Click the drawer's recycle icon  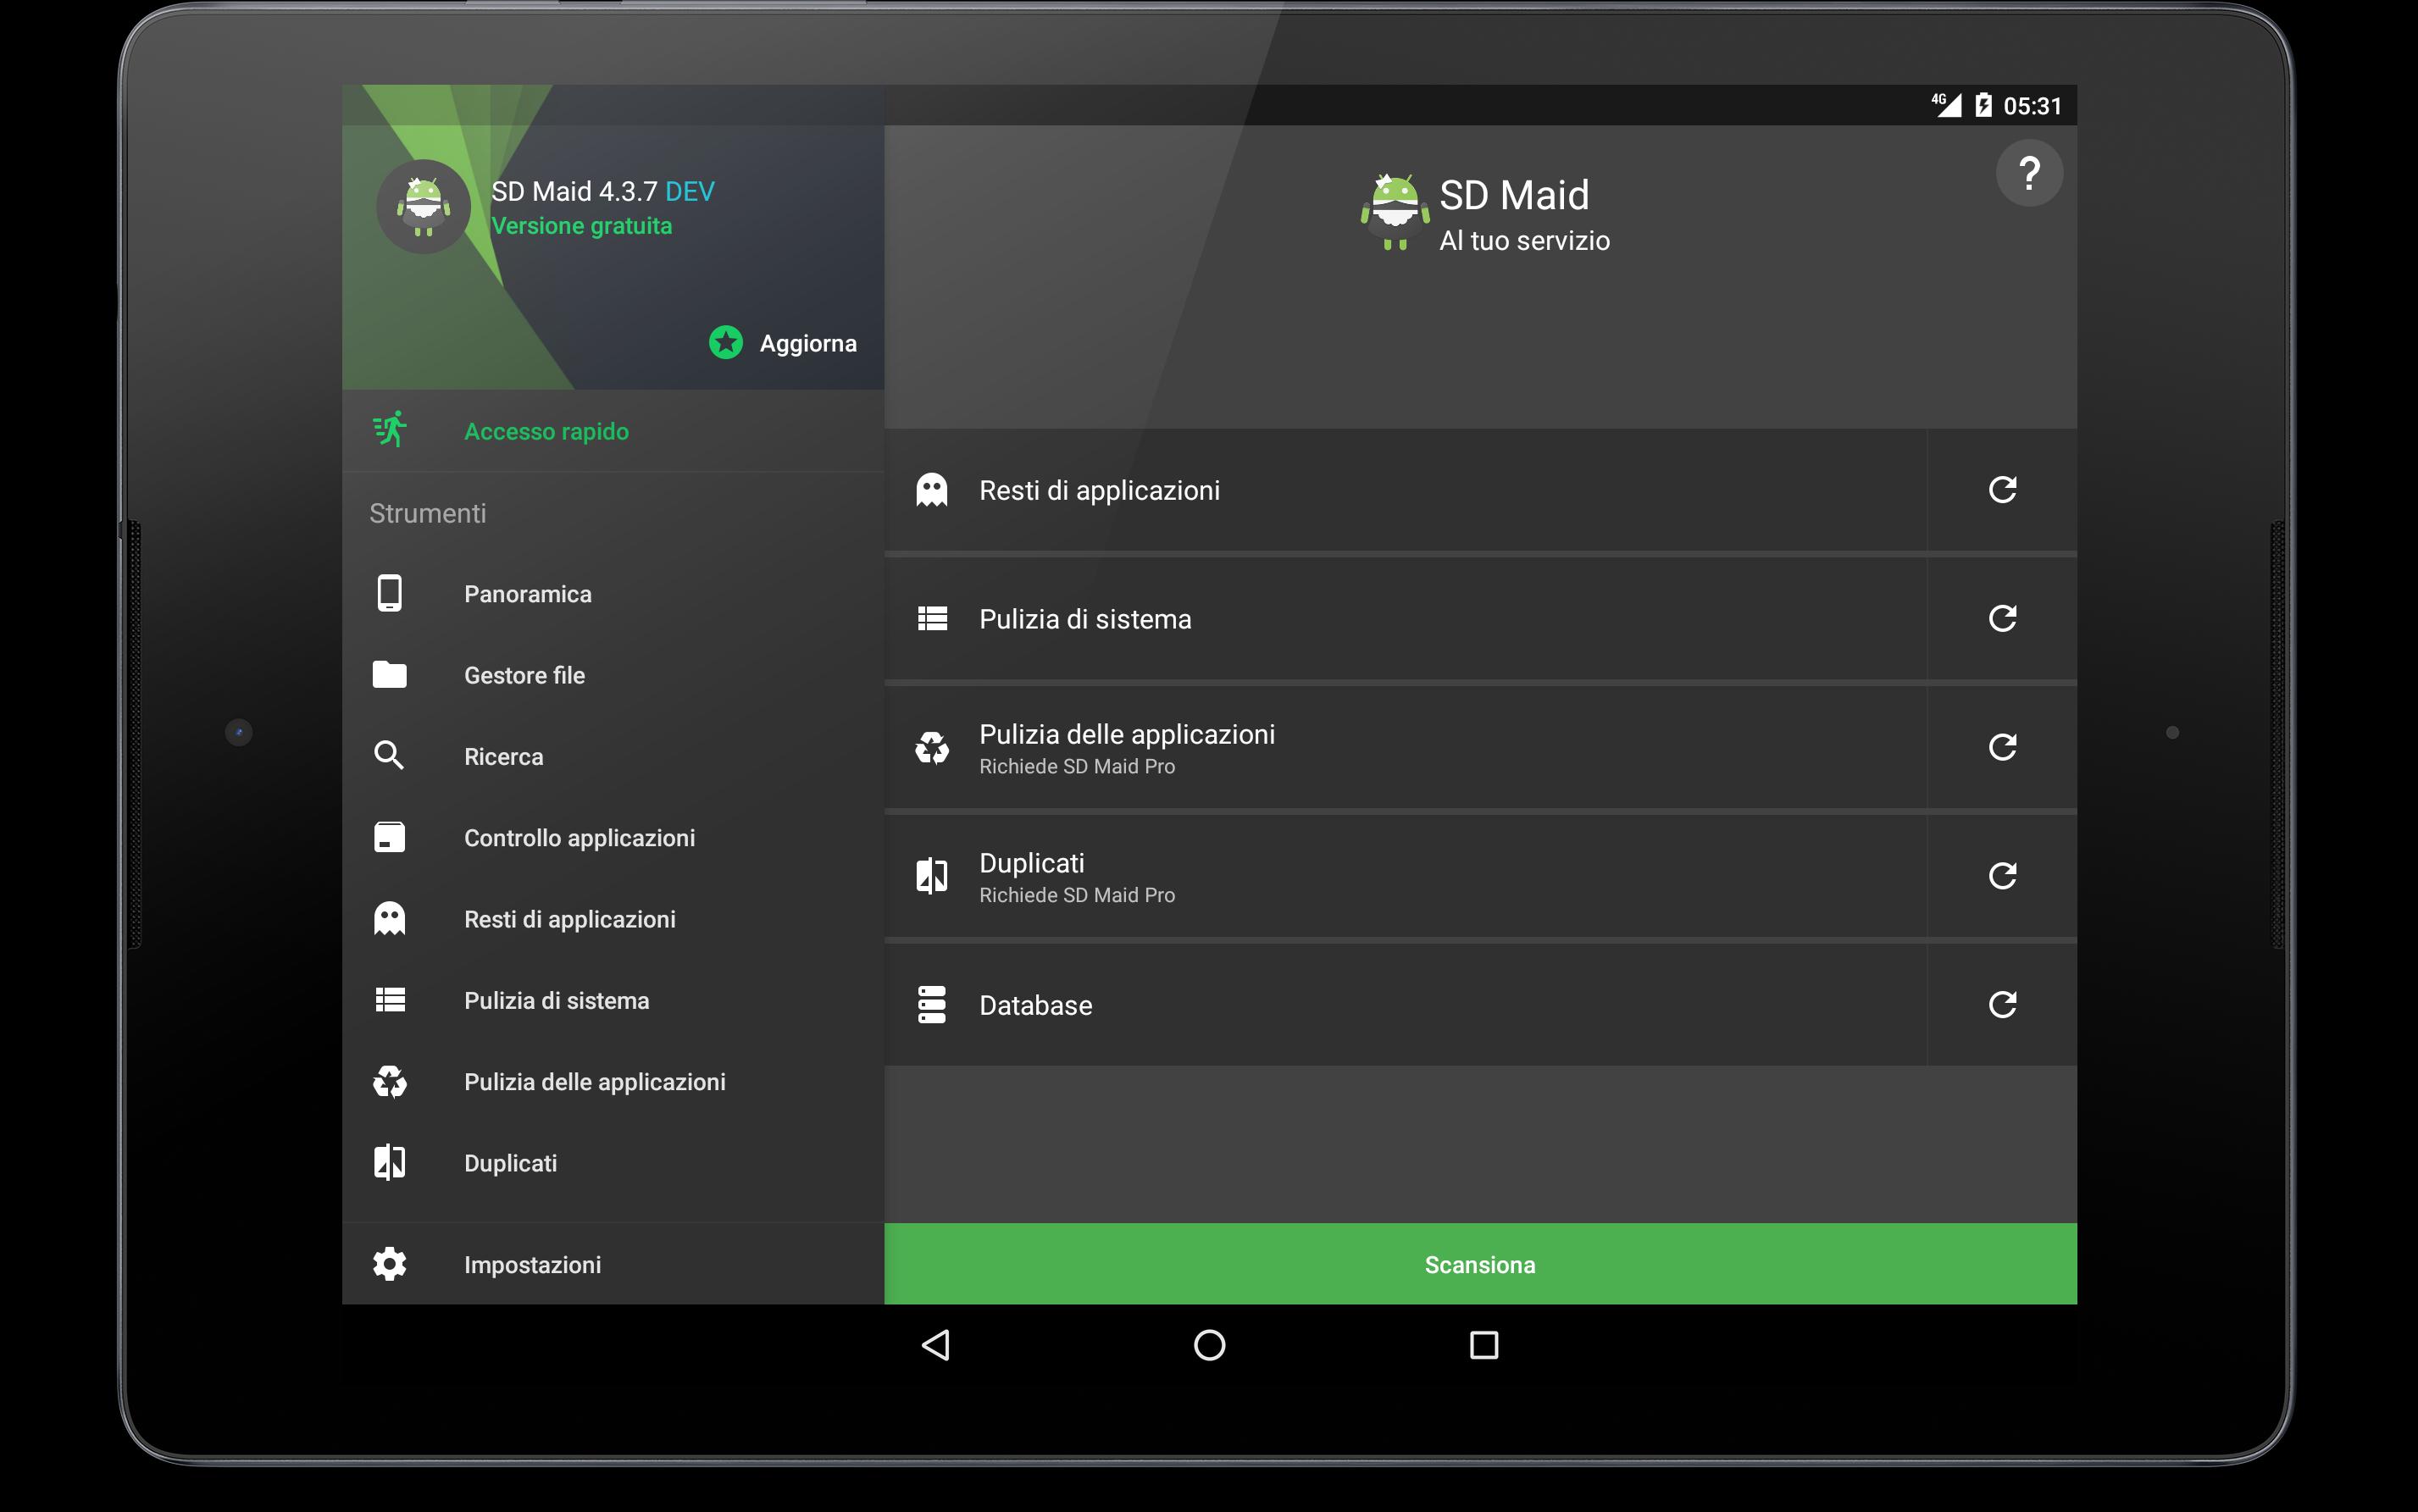[x=390, y=1082]
